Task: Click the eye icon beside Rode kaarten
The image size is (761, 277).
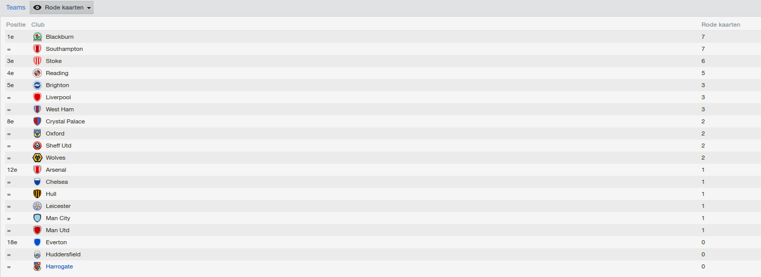Action: (37, 8)
